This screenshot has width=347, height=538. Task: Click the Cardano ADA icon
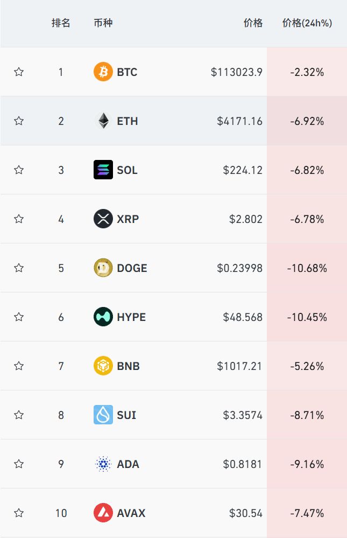103,464
